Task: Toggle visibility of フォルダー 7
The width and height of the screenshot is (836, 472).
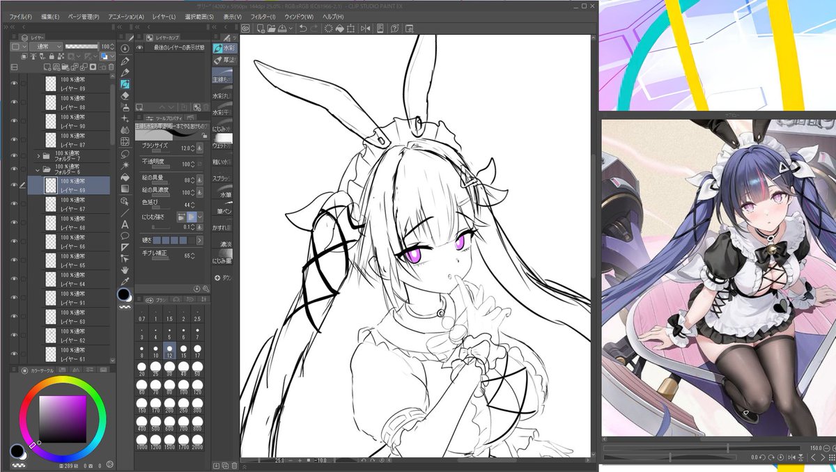Action: coord(14,155)
